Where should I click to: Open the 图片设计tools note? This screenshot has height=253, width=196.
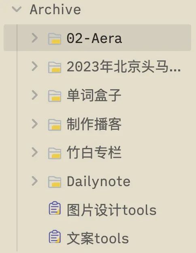tap(111, 210)
